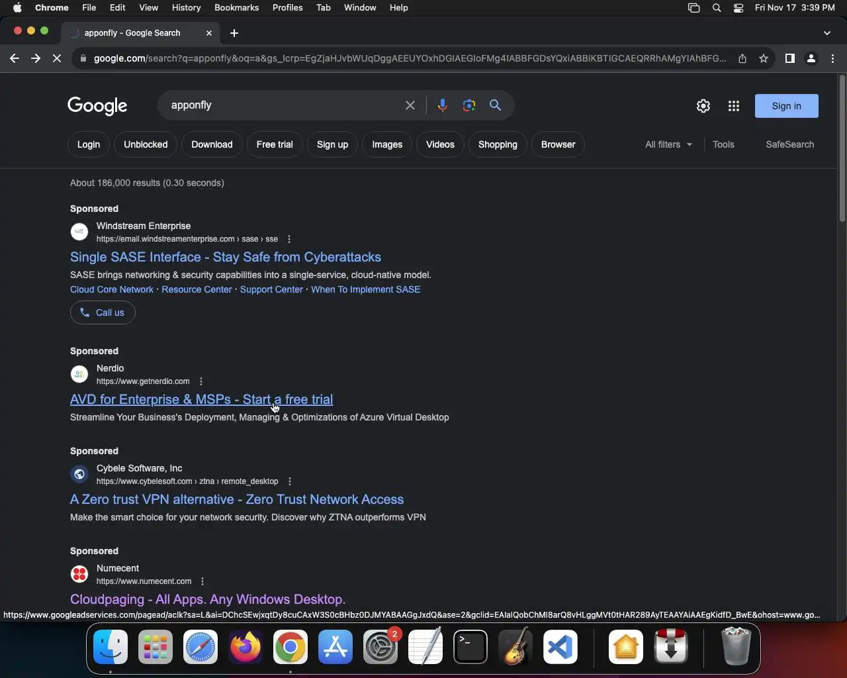The width and height of the screenshot is (847, 678).
Task: Share this page icon in address bar
Action: tap(742, 58)
